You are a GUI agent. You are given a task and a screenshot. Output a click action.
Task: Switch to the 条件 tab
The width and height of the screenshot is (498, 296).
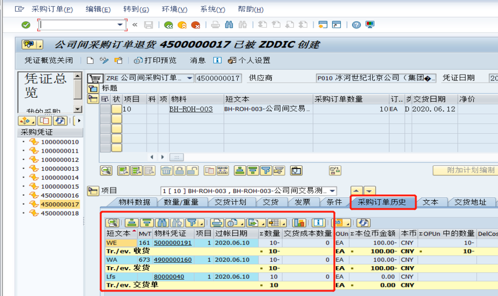[x=334, y=202]
